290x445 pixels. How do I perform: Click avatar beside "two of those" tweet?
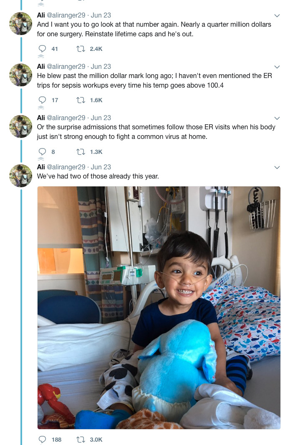pos(21,175)
